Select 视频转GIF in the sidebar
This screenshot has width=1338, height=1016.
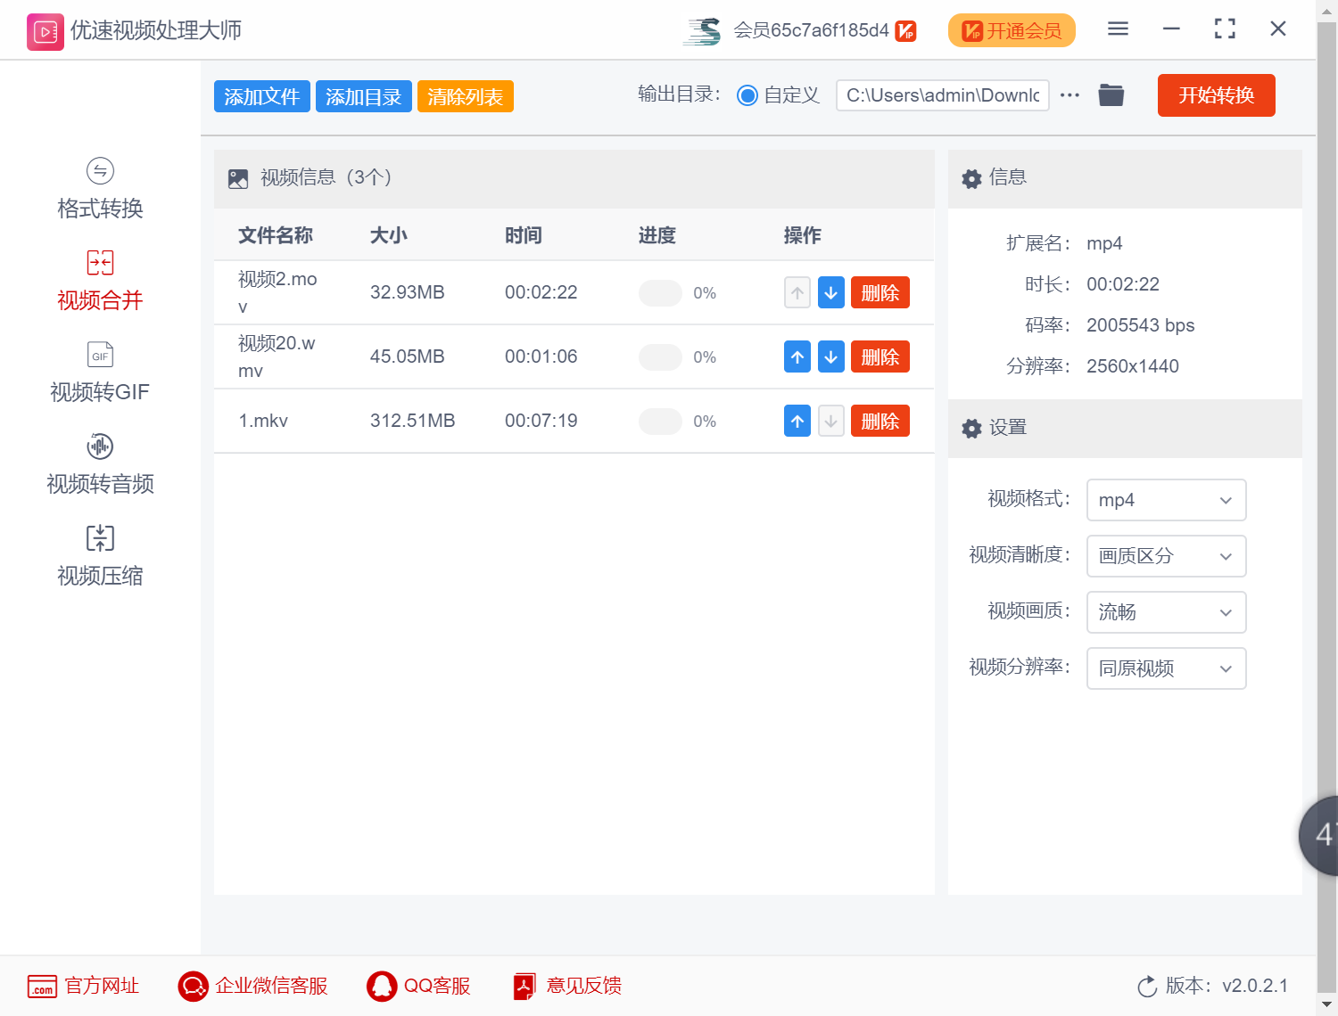point(100,373)
